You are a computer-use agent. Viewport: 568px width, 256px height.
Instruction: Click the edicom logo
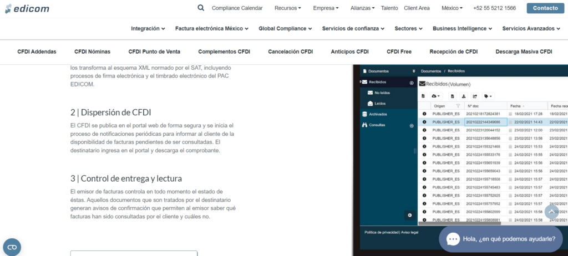(27, 8)
